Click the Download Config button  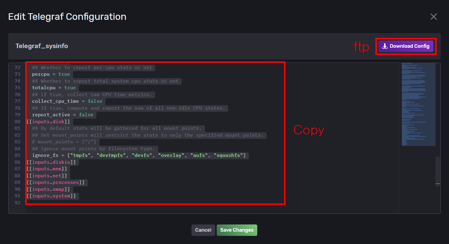(x=406, y=46)
